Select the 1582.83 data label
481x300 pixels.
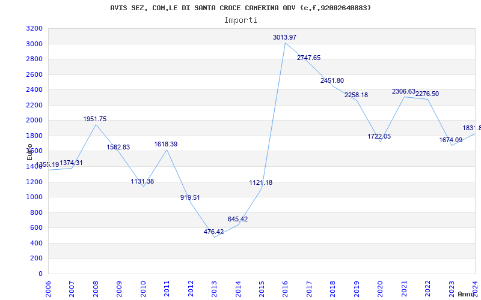[118, 147]
